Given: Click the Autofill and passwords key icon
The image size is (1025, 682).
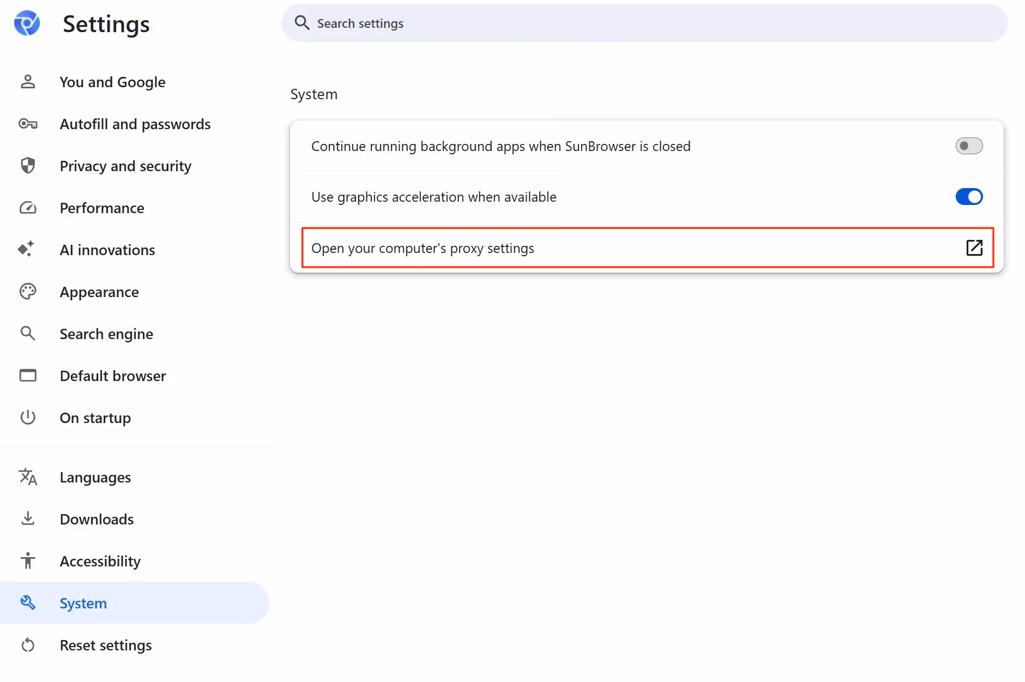Looking at the screenshot, I should [x=27, y=124].
